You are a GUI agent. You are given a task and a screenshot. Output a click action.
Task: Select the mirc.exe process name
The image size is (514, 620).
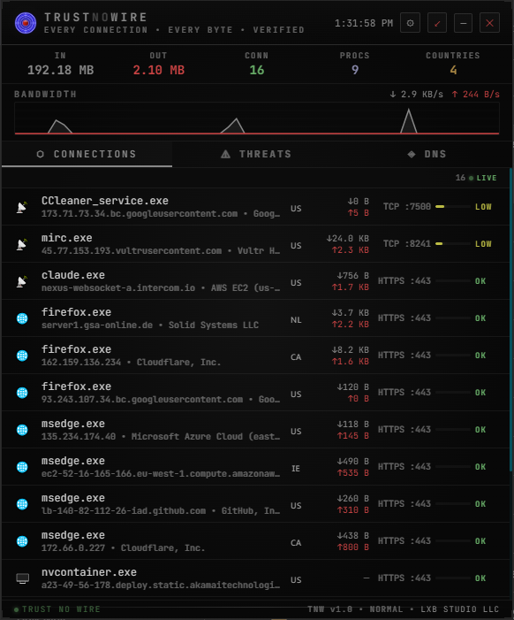tap(67, 238)
